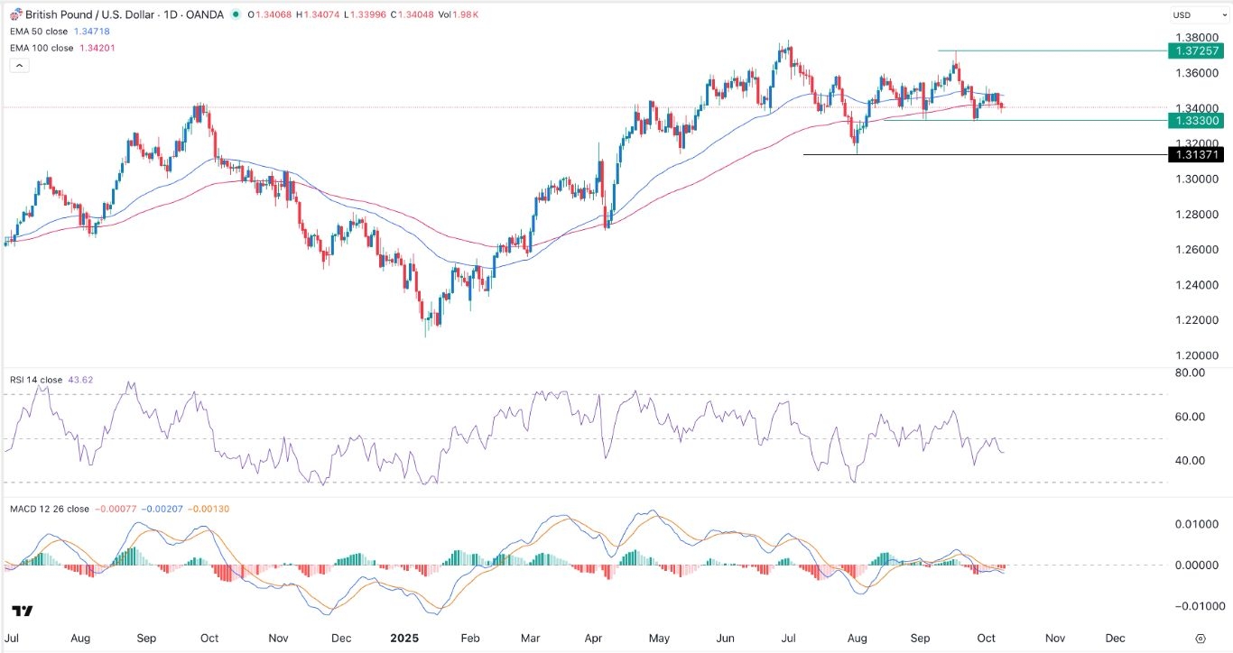Click the MACD 12 26 close indicator label
This screenshot has width=1233, height=653.
[50, 508]
